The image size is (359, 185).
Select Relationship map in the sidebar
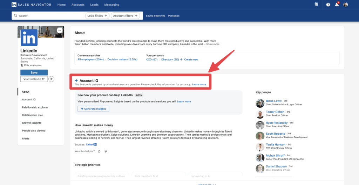[33, 115]
